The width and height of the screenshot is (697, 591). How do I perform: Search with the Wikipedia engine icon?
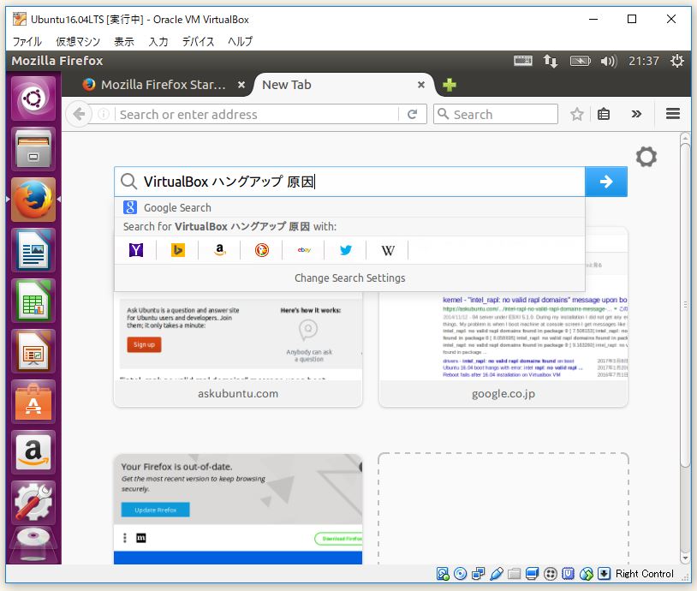tap(388, 250)
